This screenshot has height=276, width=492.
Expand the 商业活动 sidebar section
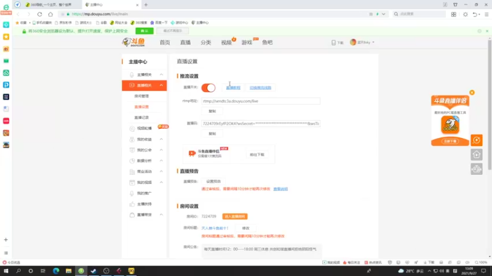[161, 172]
